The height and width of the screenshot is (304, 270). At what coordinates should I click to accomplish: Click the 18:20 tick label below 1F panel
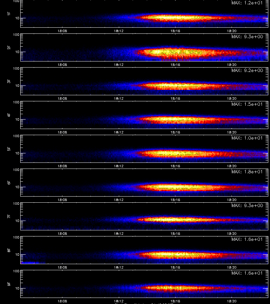pyautogui.click(x=232, y=31)
